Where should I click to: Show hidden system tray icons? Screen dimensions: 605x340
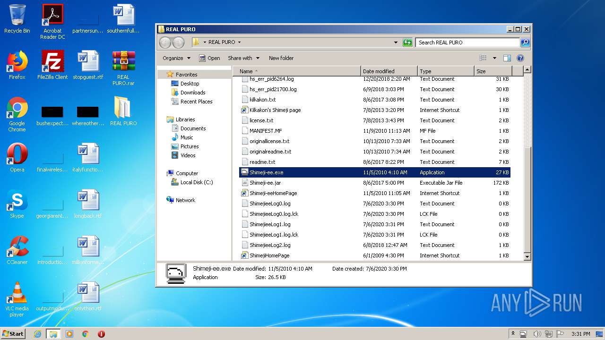tap(513, 334)
